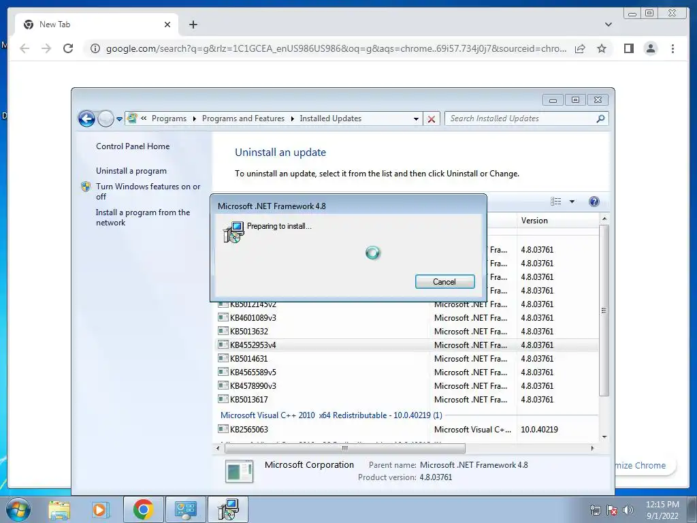Click Installed Updates breadcrumb

coord(330,118)
